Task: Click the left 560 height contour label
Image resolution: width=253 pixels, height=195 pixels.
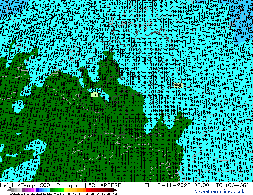Action: point(95,94)
